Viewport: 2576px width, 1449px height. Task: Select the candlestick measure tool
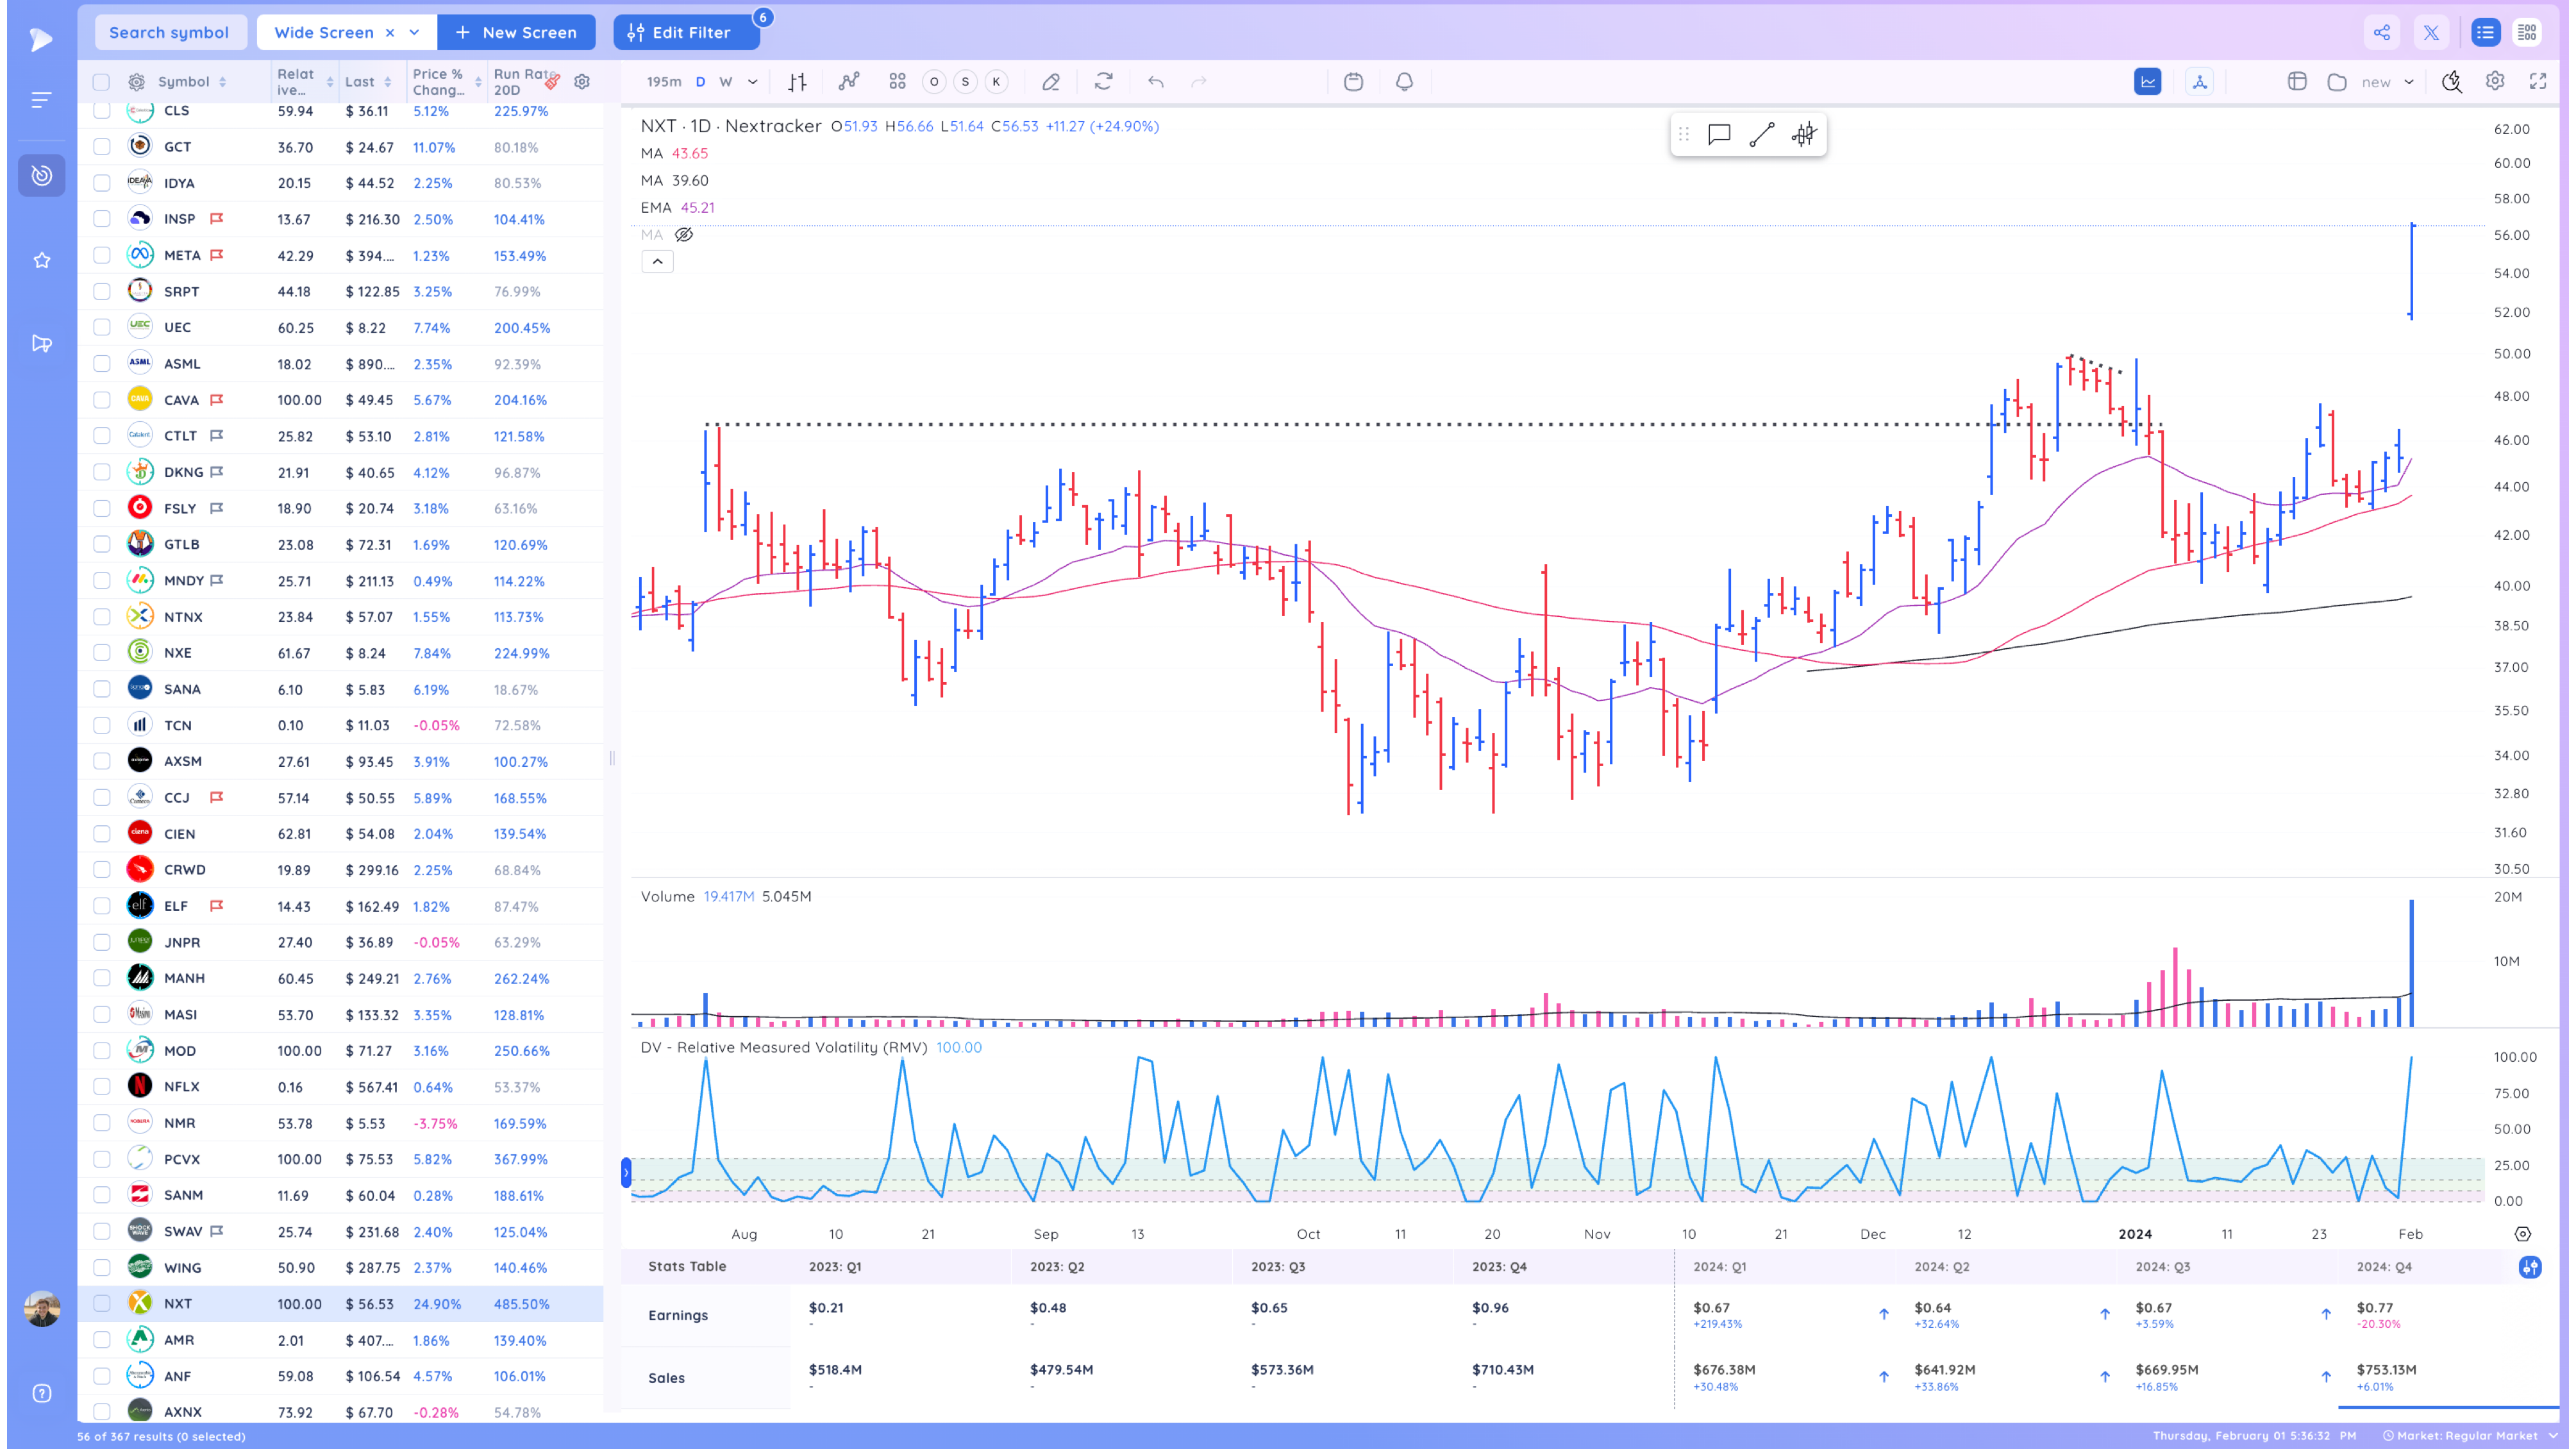click(1804, 134)
